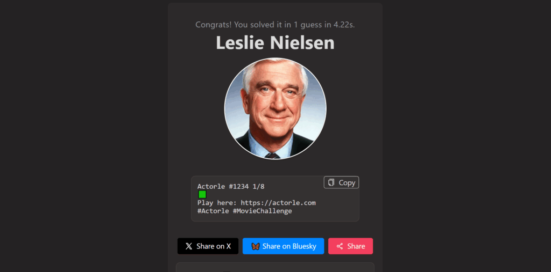The image size is (551, 272).
Task: Click the clipboard icon beside Copy
Action: (331, 182)
